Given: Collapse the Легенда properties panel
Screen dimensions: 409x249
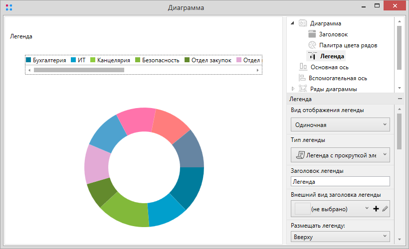Looking at the screenshot, I should pos(400,99).
